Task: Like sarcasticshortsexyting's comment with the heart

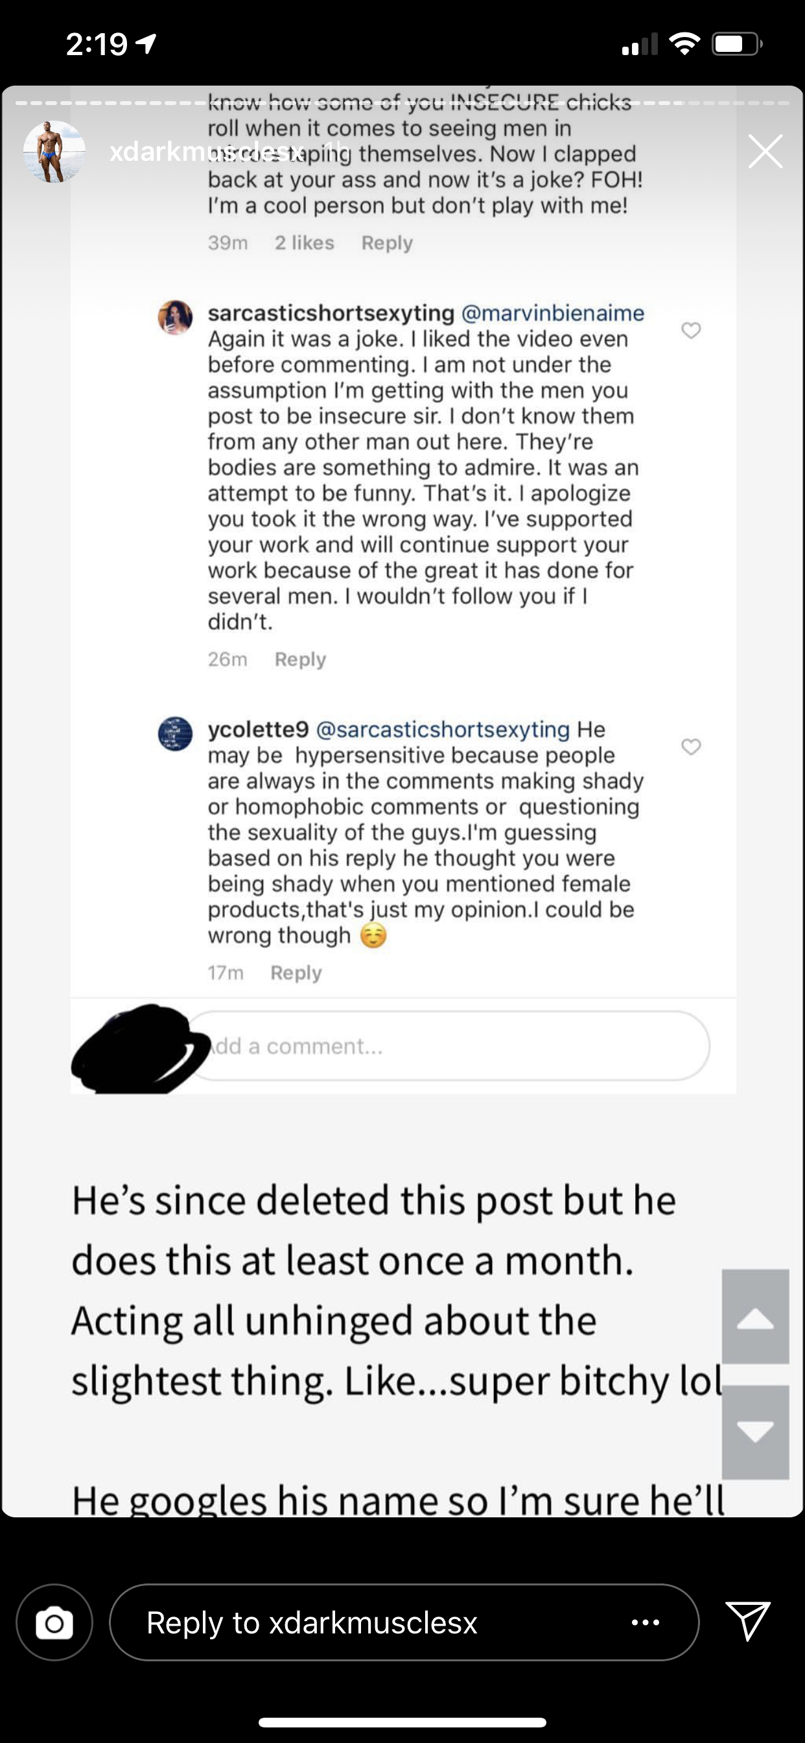Action: (x=691, y=330)
